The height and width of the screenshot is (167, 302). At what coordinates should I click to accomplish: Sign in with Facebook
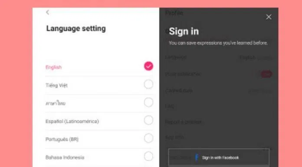coord(219,157)
